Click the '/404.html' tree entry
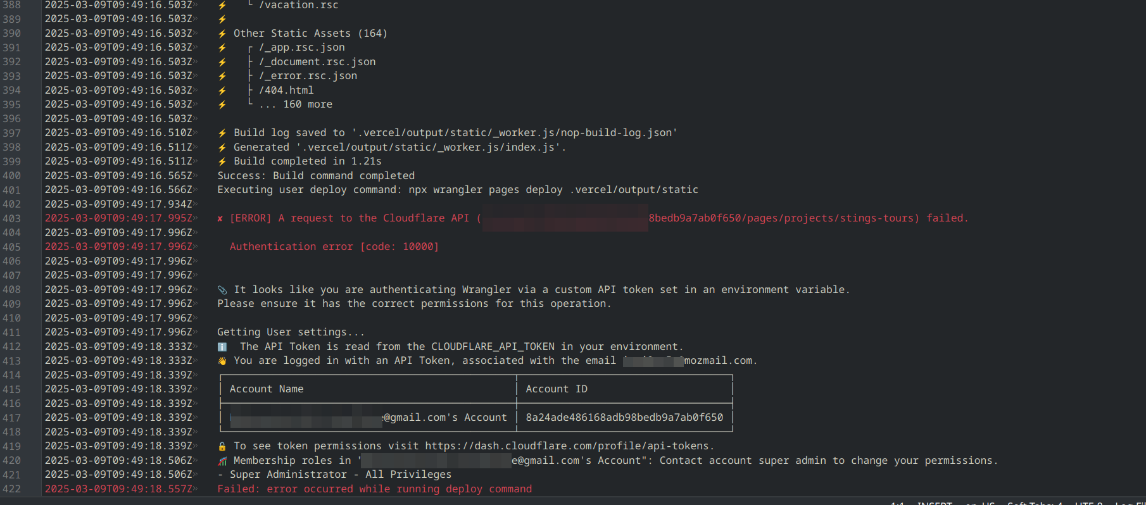Image resolution: width=1146 pixels, height=505 pixels. click(x=286, y=90)
